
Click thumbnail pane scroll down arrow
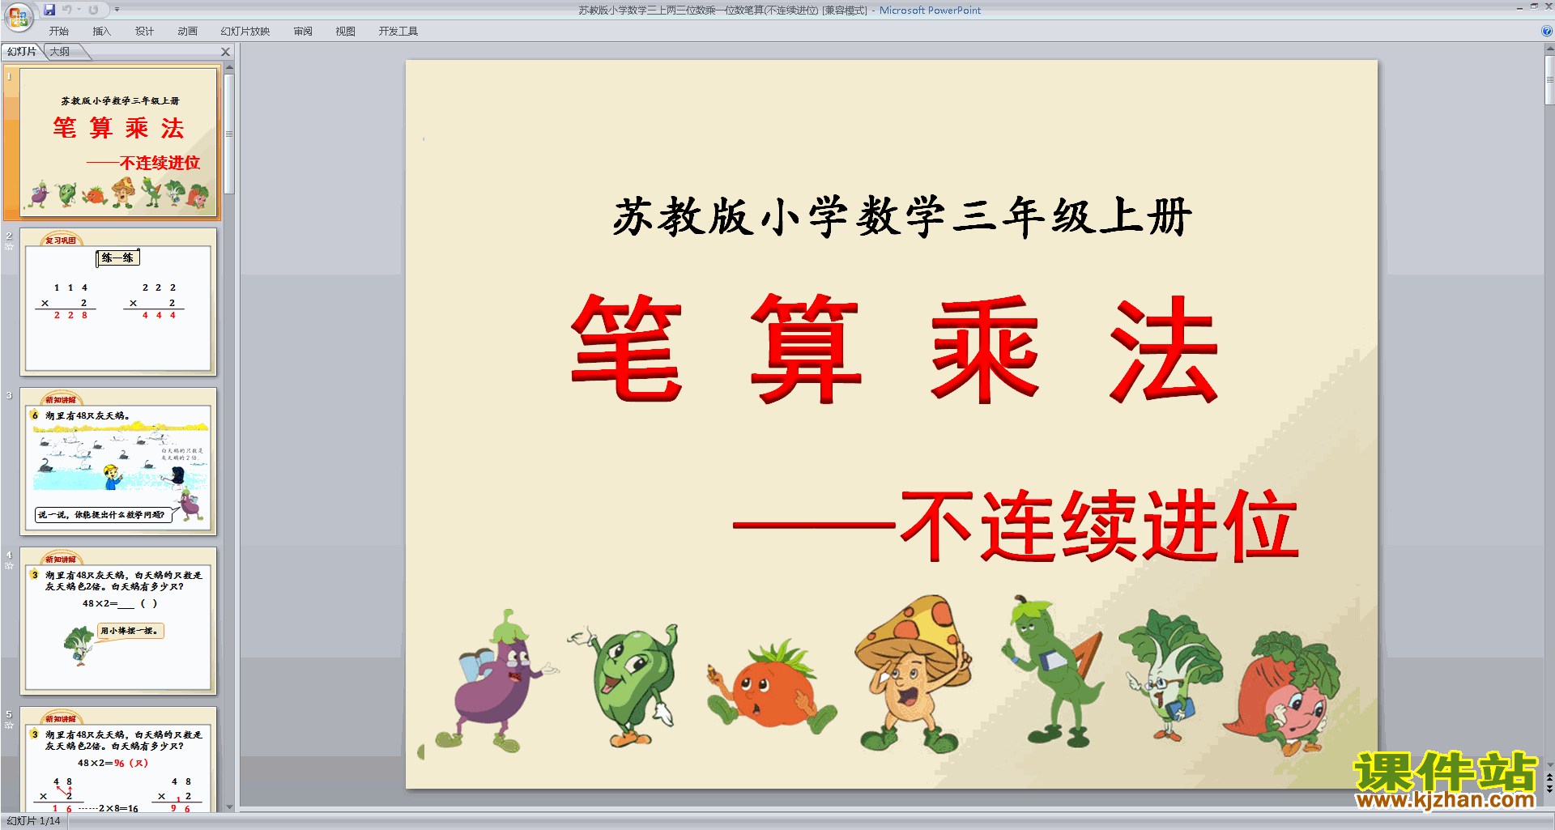[x=229, y=807]
